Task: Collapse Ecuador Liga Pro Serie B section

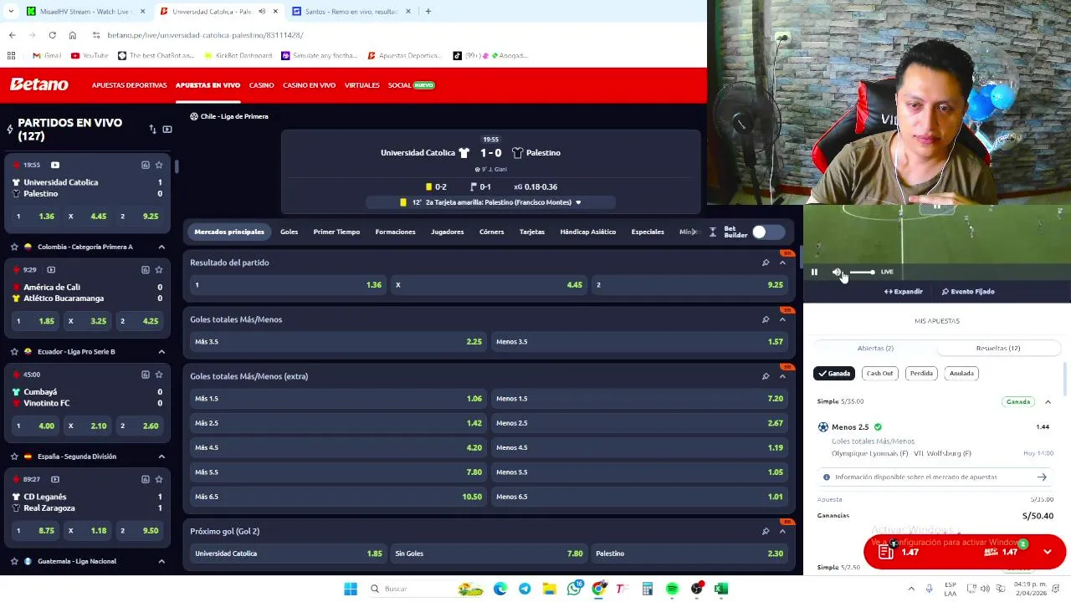Action: [x=161, y=351]
